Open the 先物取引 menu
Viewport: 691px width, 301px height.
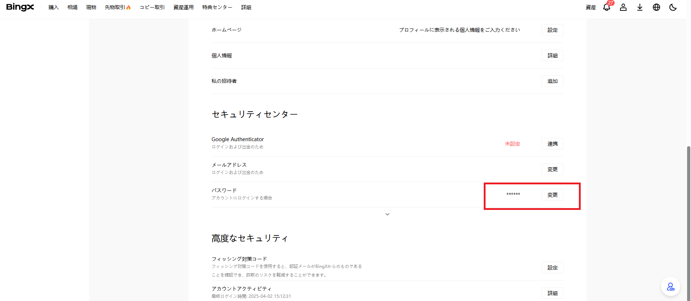coord(118,8)
